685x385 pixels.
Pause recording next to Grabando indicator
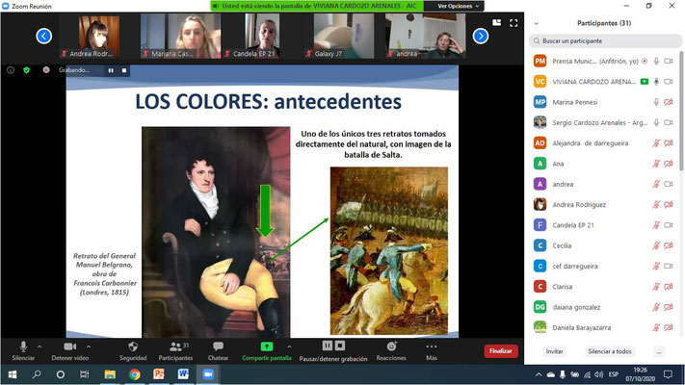(x=111, y=70)
